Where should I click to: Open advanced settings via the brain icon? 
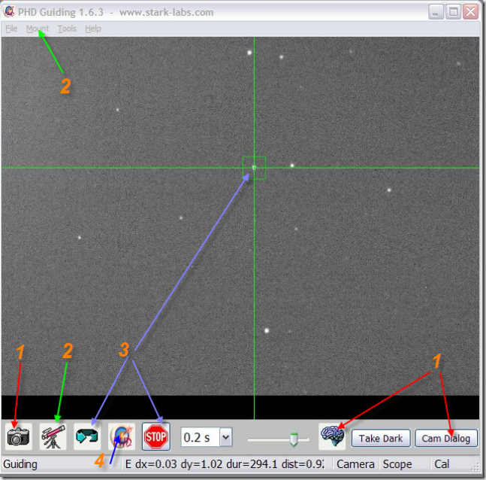[x=332, y=436]
